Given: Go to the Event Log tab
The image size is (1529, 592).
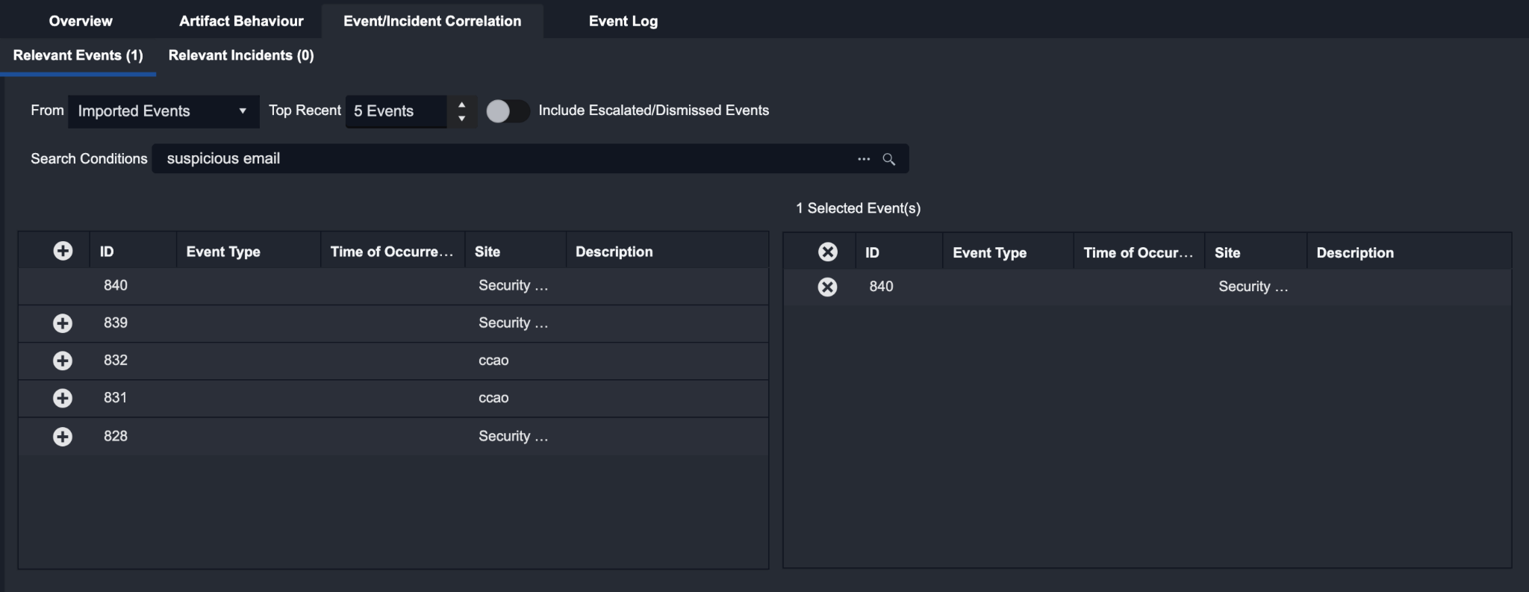Looking at the screenshot, I should point(623,21).
